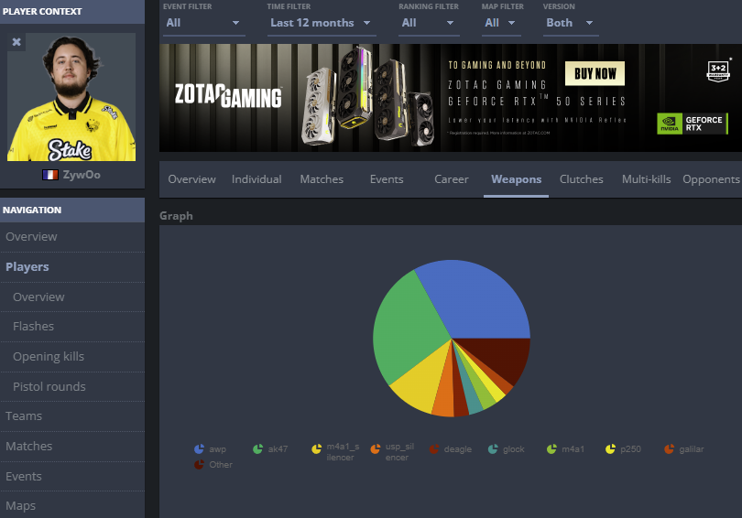This screenshot has height=518, width=742.
Task: Open Opening kills under Players
Action: (72, 357)
